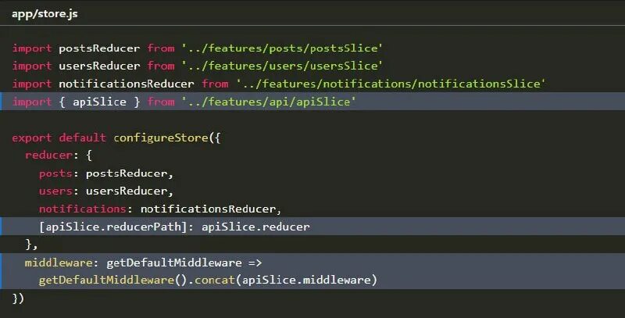This screenshot has height=318, width=625.
Task: Click the from keyword on the usersReducer line
Action: [161, 66]
